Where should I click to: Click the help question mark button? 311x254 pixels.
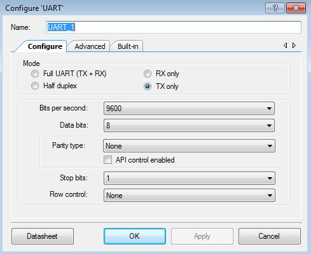click(x=275, y=8)
